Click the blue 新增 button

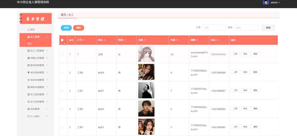(x=66, y=28)
